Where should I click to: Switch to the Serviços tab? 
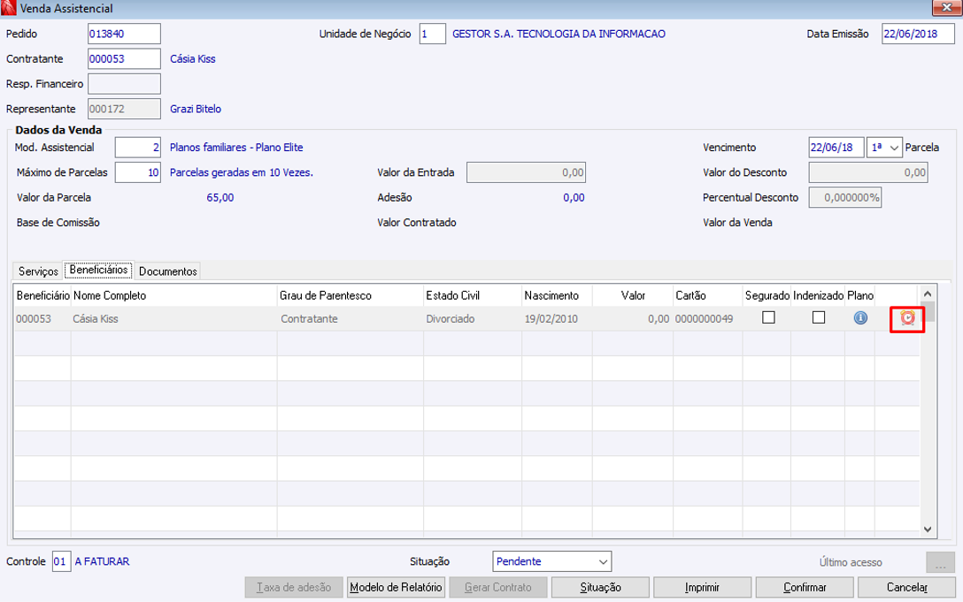coord(38,271)
